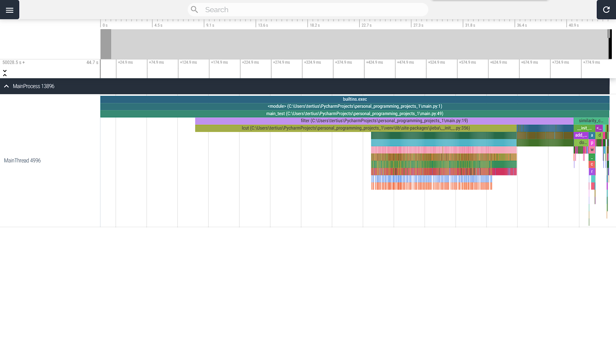This screenshot has height=346, width=616.
Task: Click the 22.7 s overview ruler mark
Action: (366, 25)
